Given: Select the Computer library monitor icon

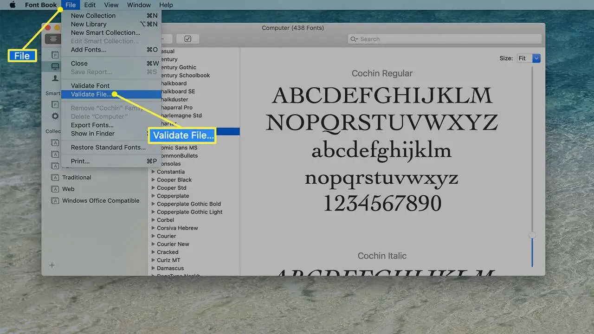Looking at the screenshot, I should pyautogui.click(x=55, y=67).
